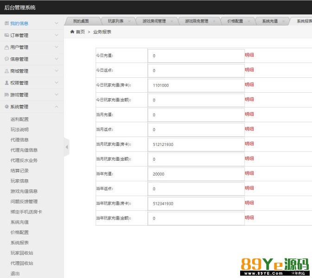Open 玩家回收站 in the sidebar
Screen dimensions: 312x278
click(22, 253)
